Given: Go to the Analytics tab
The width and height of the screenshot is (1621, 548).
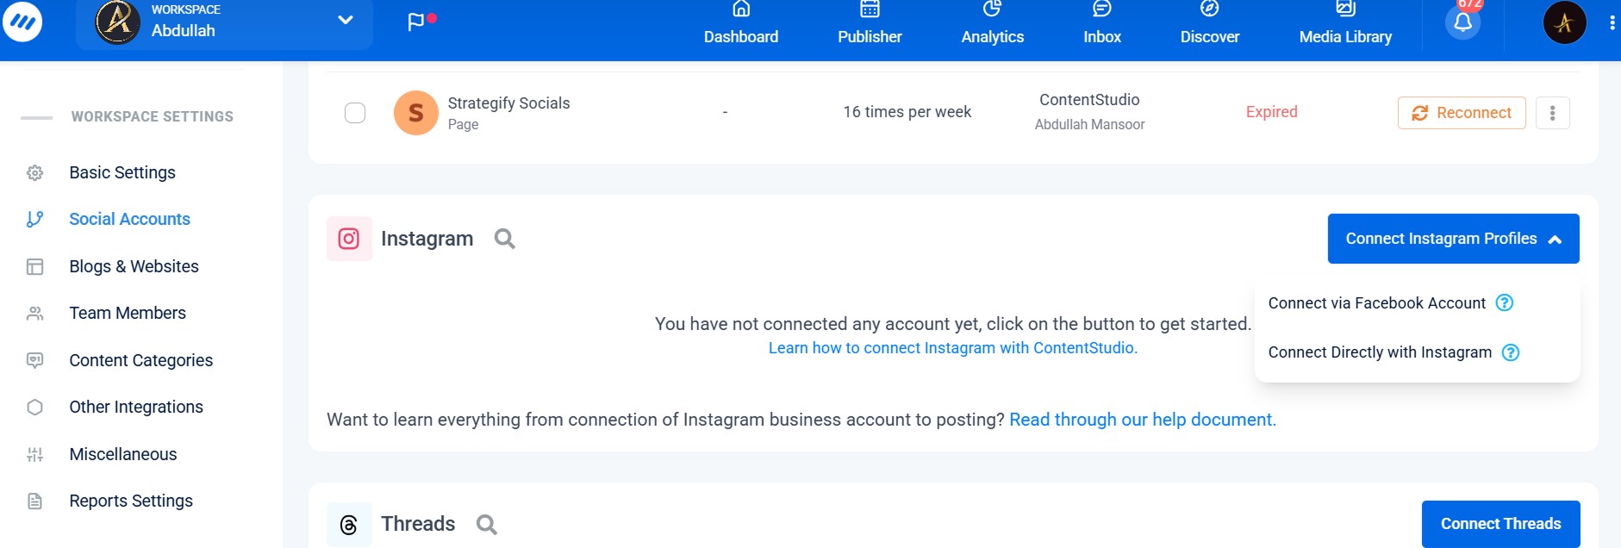Looking at the screenshot, I should pos(993,24).
